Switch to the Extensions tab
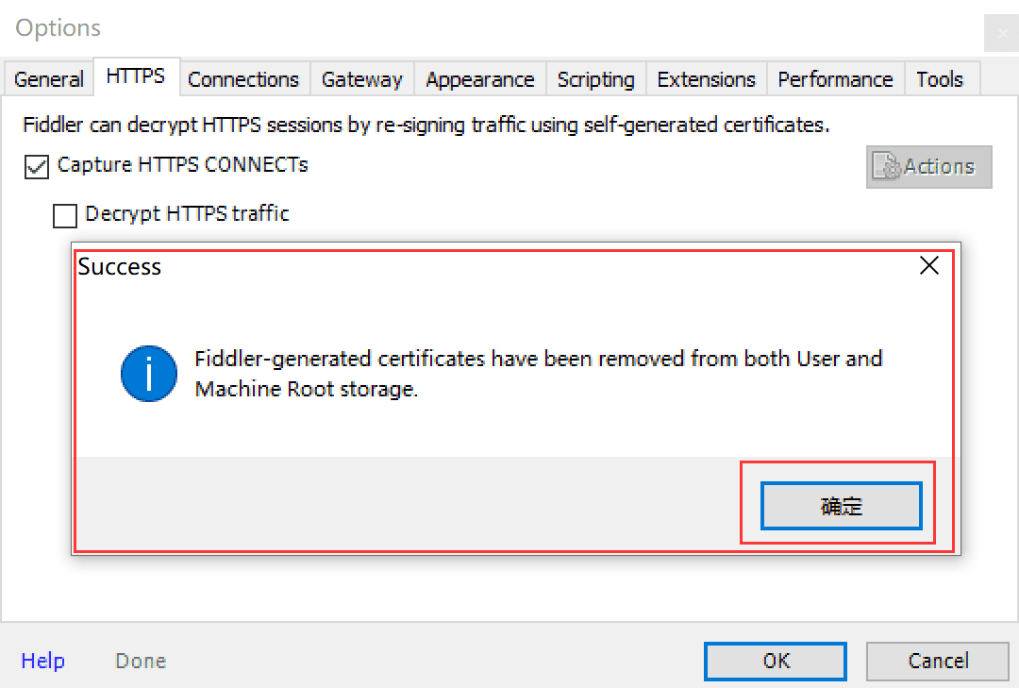The image size is (1019, 688). click(x=707, y=79)
